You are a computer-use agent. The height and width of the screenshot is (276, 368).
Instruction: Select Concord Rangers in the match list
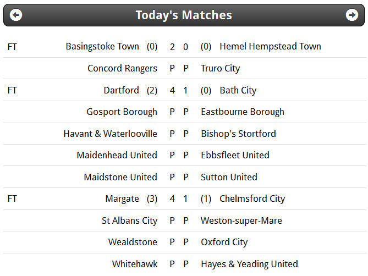coord(122,69)
